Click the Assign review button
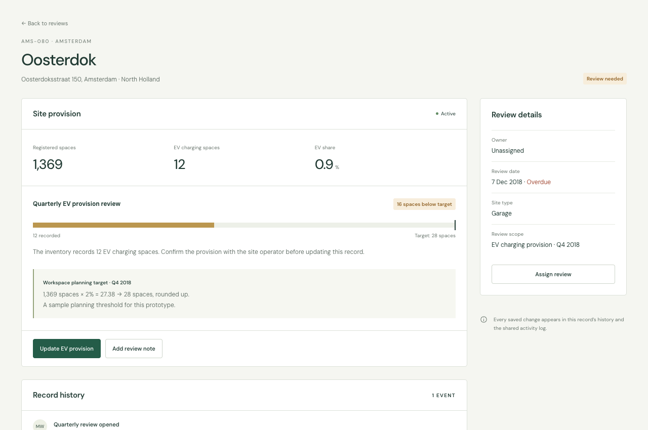The height and width of the screenshot is (430, 648). (553, 274)
